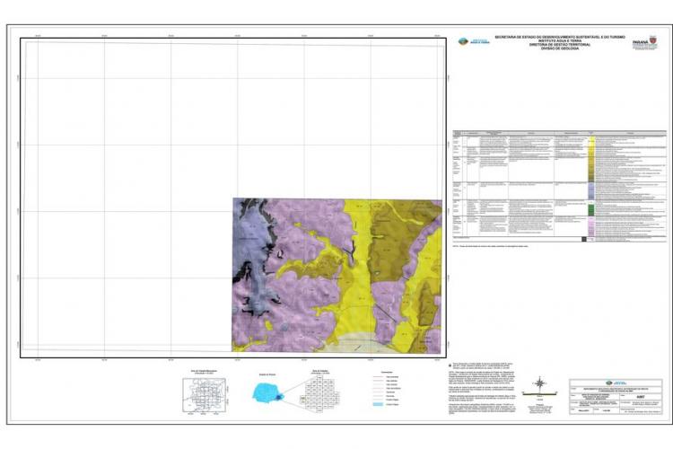Click the municipal boundaries index map
Image resolution: width=673 pixels, height=449 pixels.
[205, 395]
